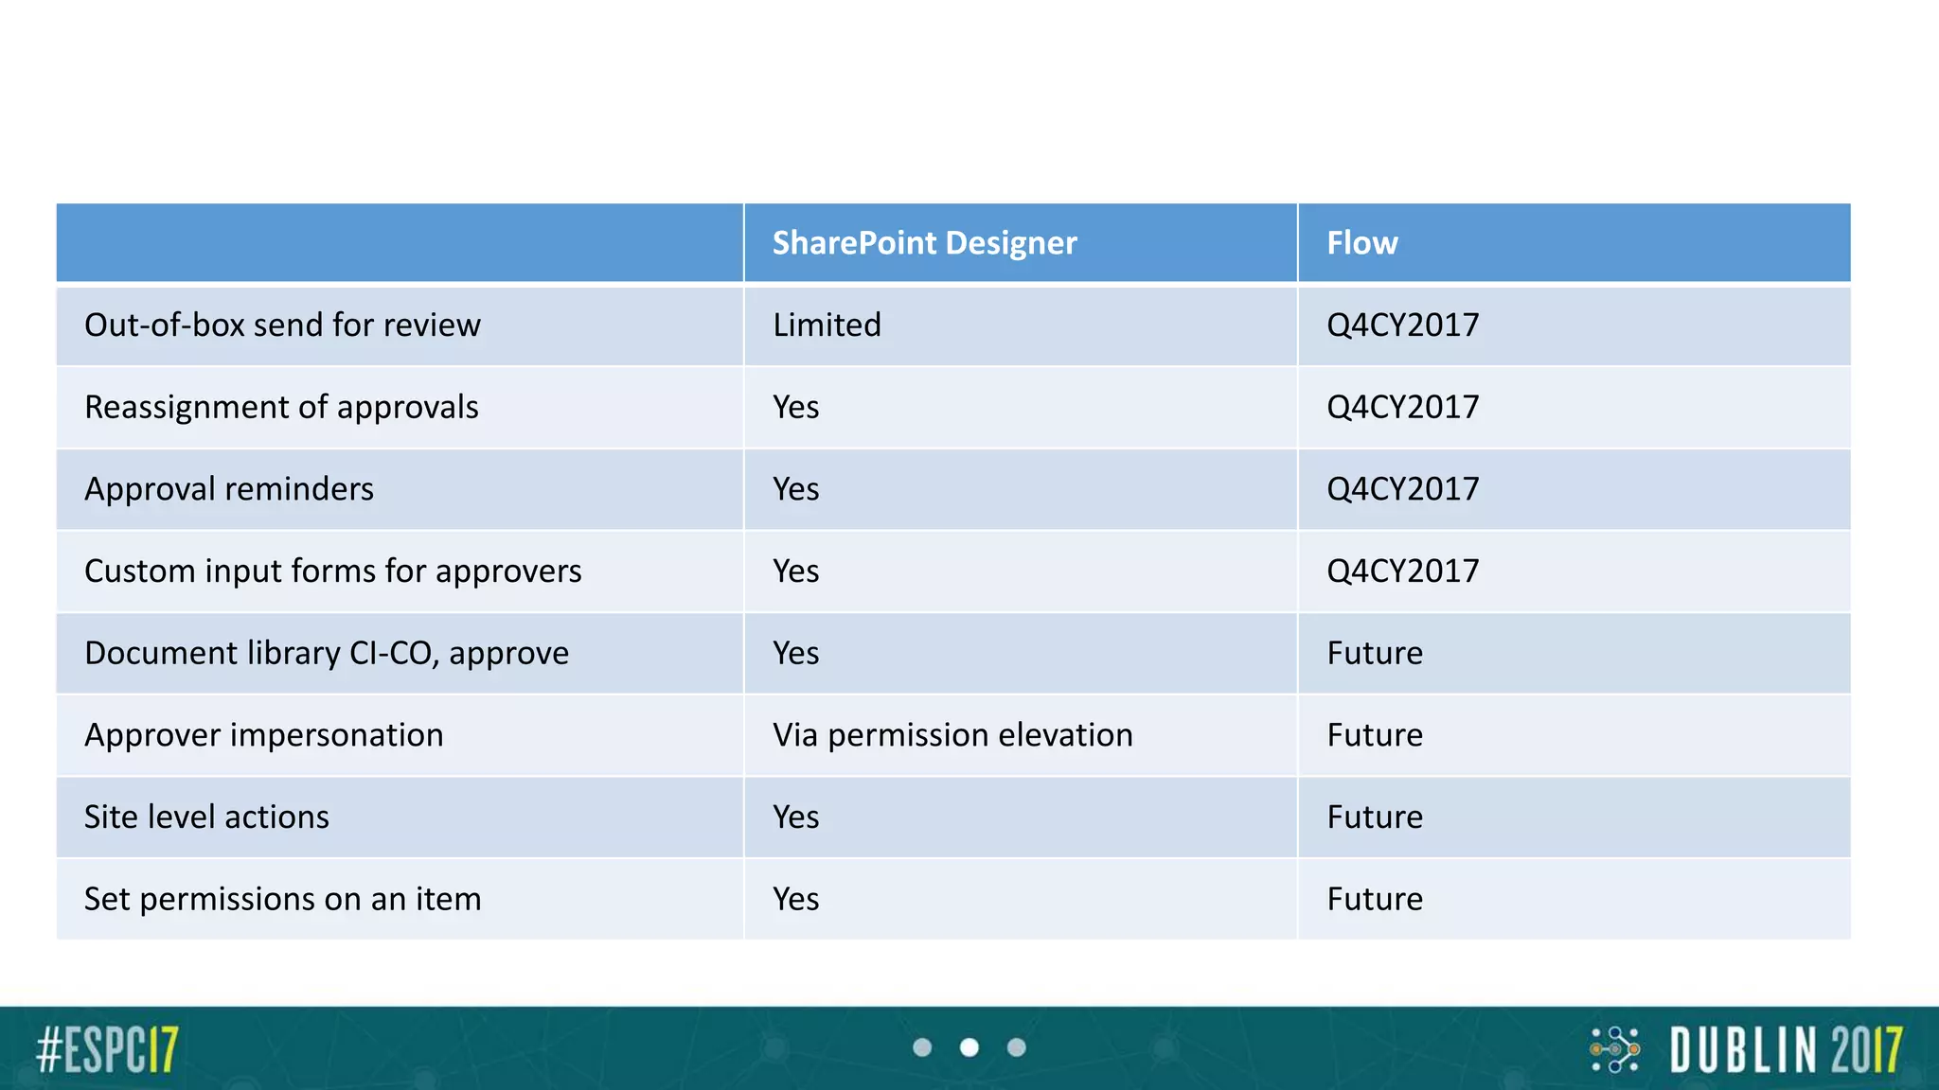Viewport: 1939px width, 1090px height.
Task: Click Future in Document library CI-CO row
Action: [1375, 654]
